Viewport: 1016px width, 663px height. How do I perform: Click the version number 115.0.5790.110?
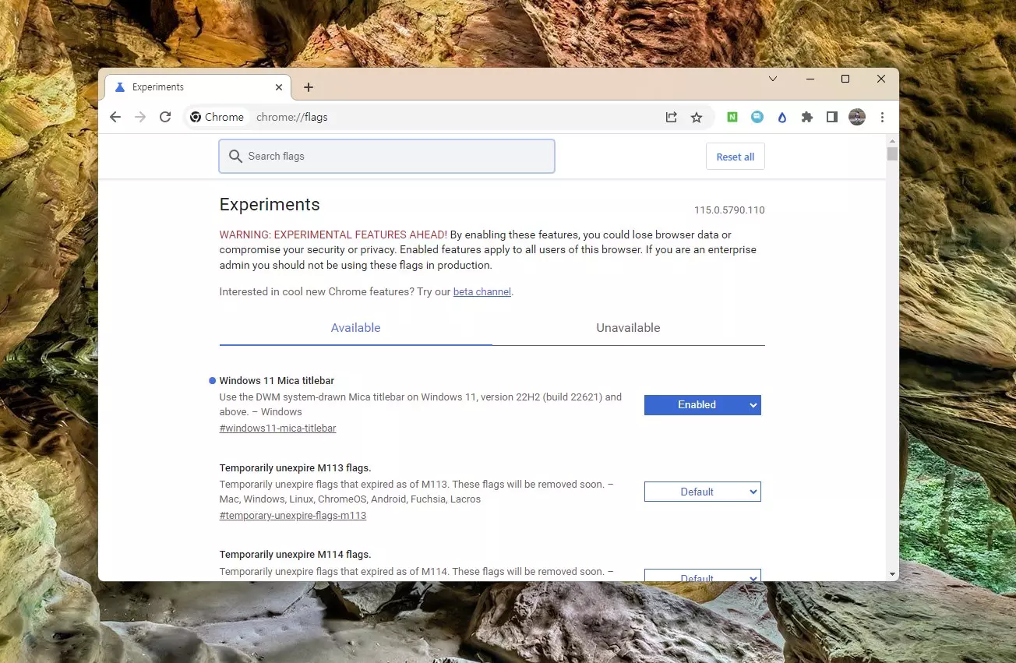point(729,210)
